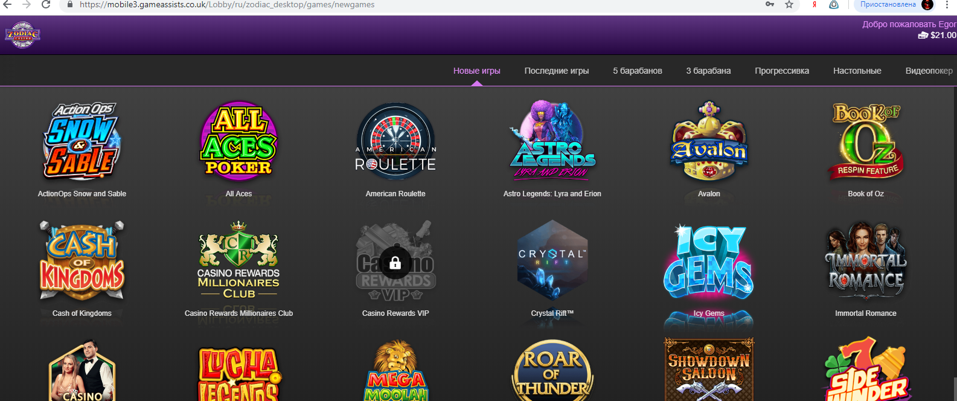Click the 'ActionOps Snow and Sable' caption text

tap(82, 194)
